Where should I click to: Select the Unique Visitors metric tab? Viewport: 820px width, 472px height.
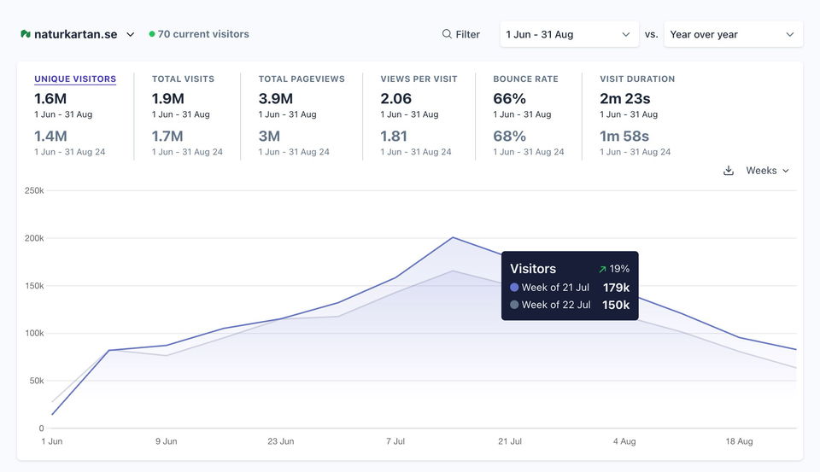click(75, 79)
